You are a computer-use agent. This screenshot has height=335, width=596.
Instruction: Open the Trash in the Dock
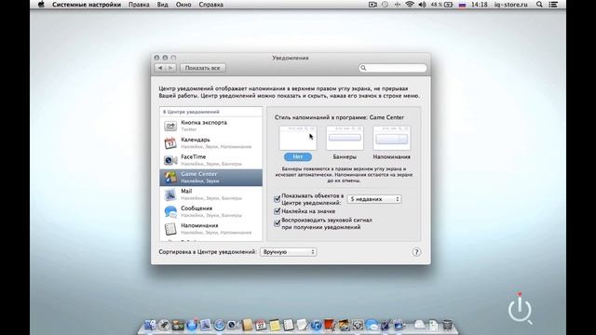tap(447, 325)
